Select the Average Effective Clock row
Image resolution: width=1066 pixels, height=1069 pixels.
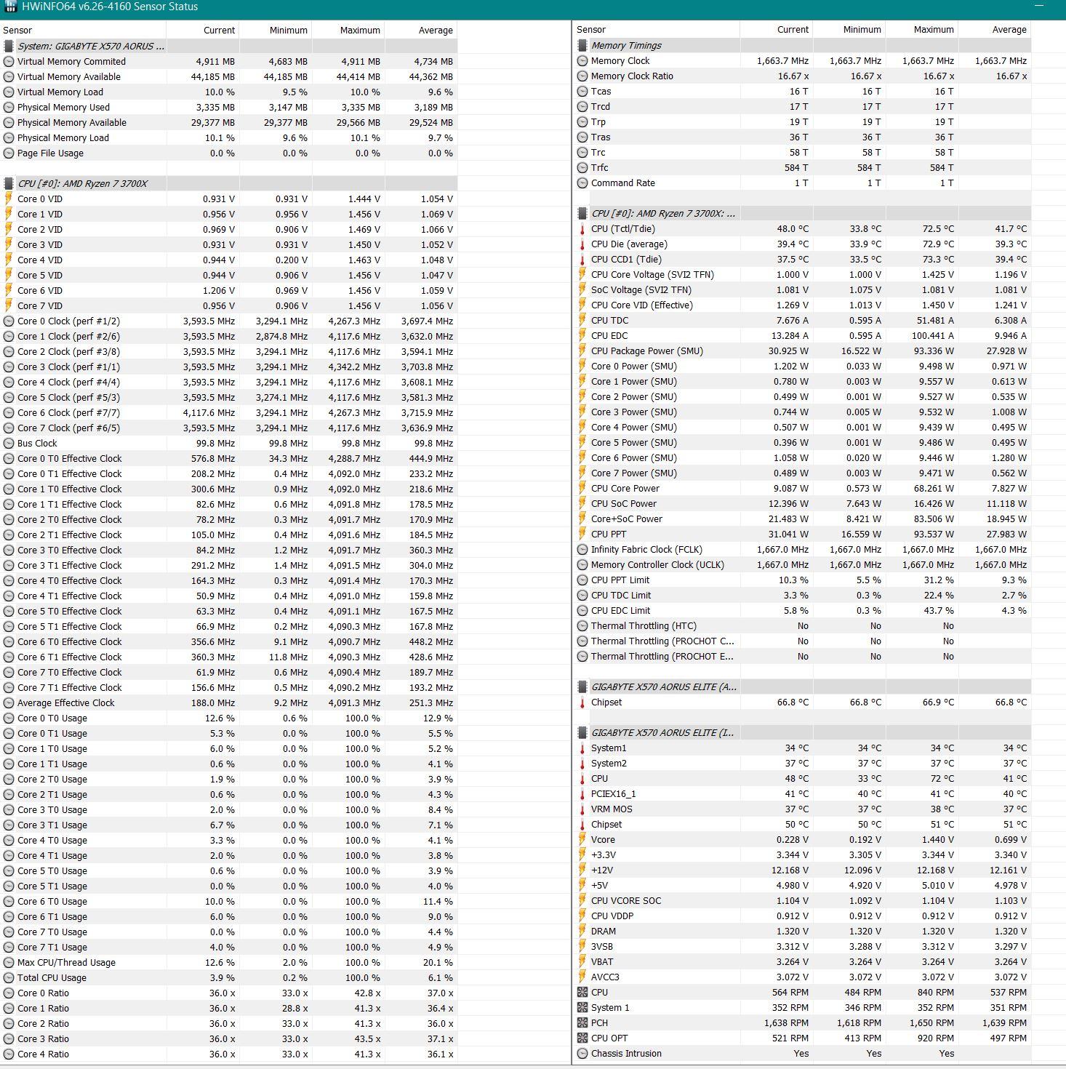228,702
